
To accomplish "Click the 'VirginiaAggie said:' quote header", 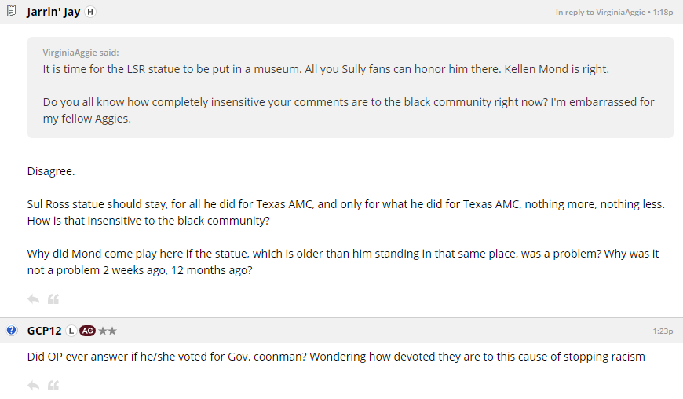I will click(x=81, y=53).
